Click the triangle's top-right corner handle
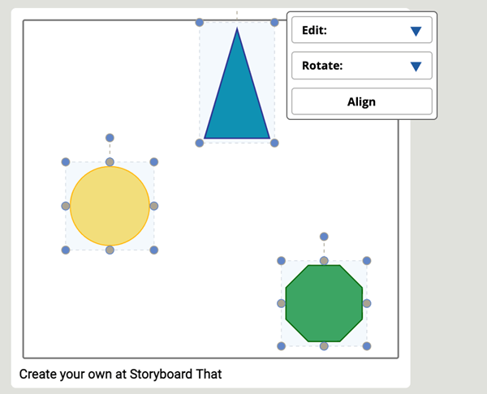Image resolution: width=487 pixels, height=394 pixels. tap(274, 23)
